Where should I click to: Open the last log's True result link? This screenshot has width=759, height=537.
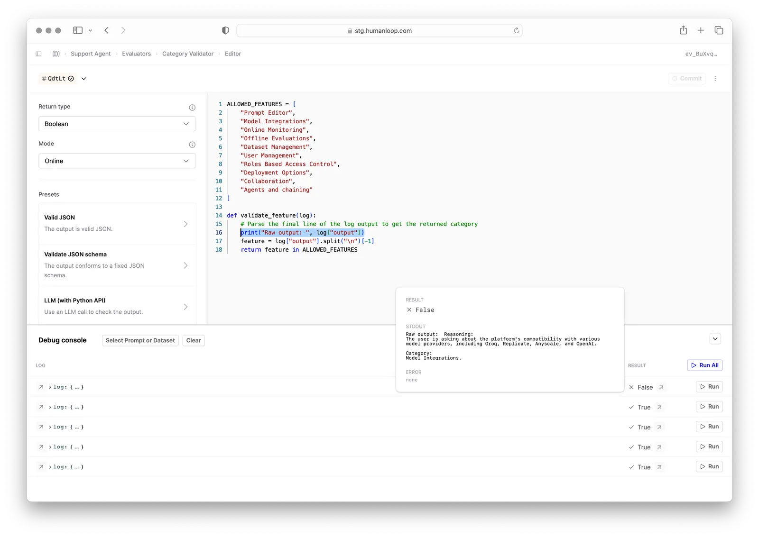[x=659, y=467]
